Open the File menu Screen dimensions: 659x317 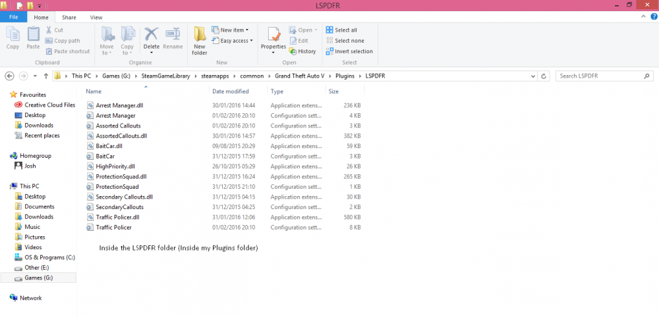coord(13,17)
